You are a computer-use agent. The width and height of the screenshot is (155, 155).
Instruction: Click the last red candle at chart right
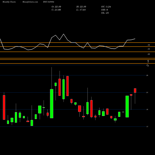click(x=135, y=91)
